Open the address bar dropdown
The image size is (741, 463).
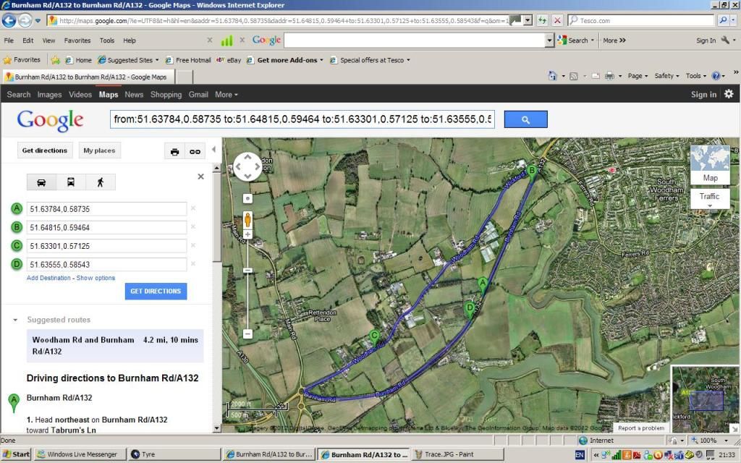(x=528, y=20)
